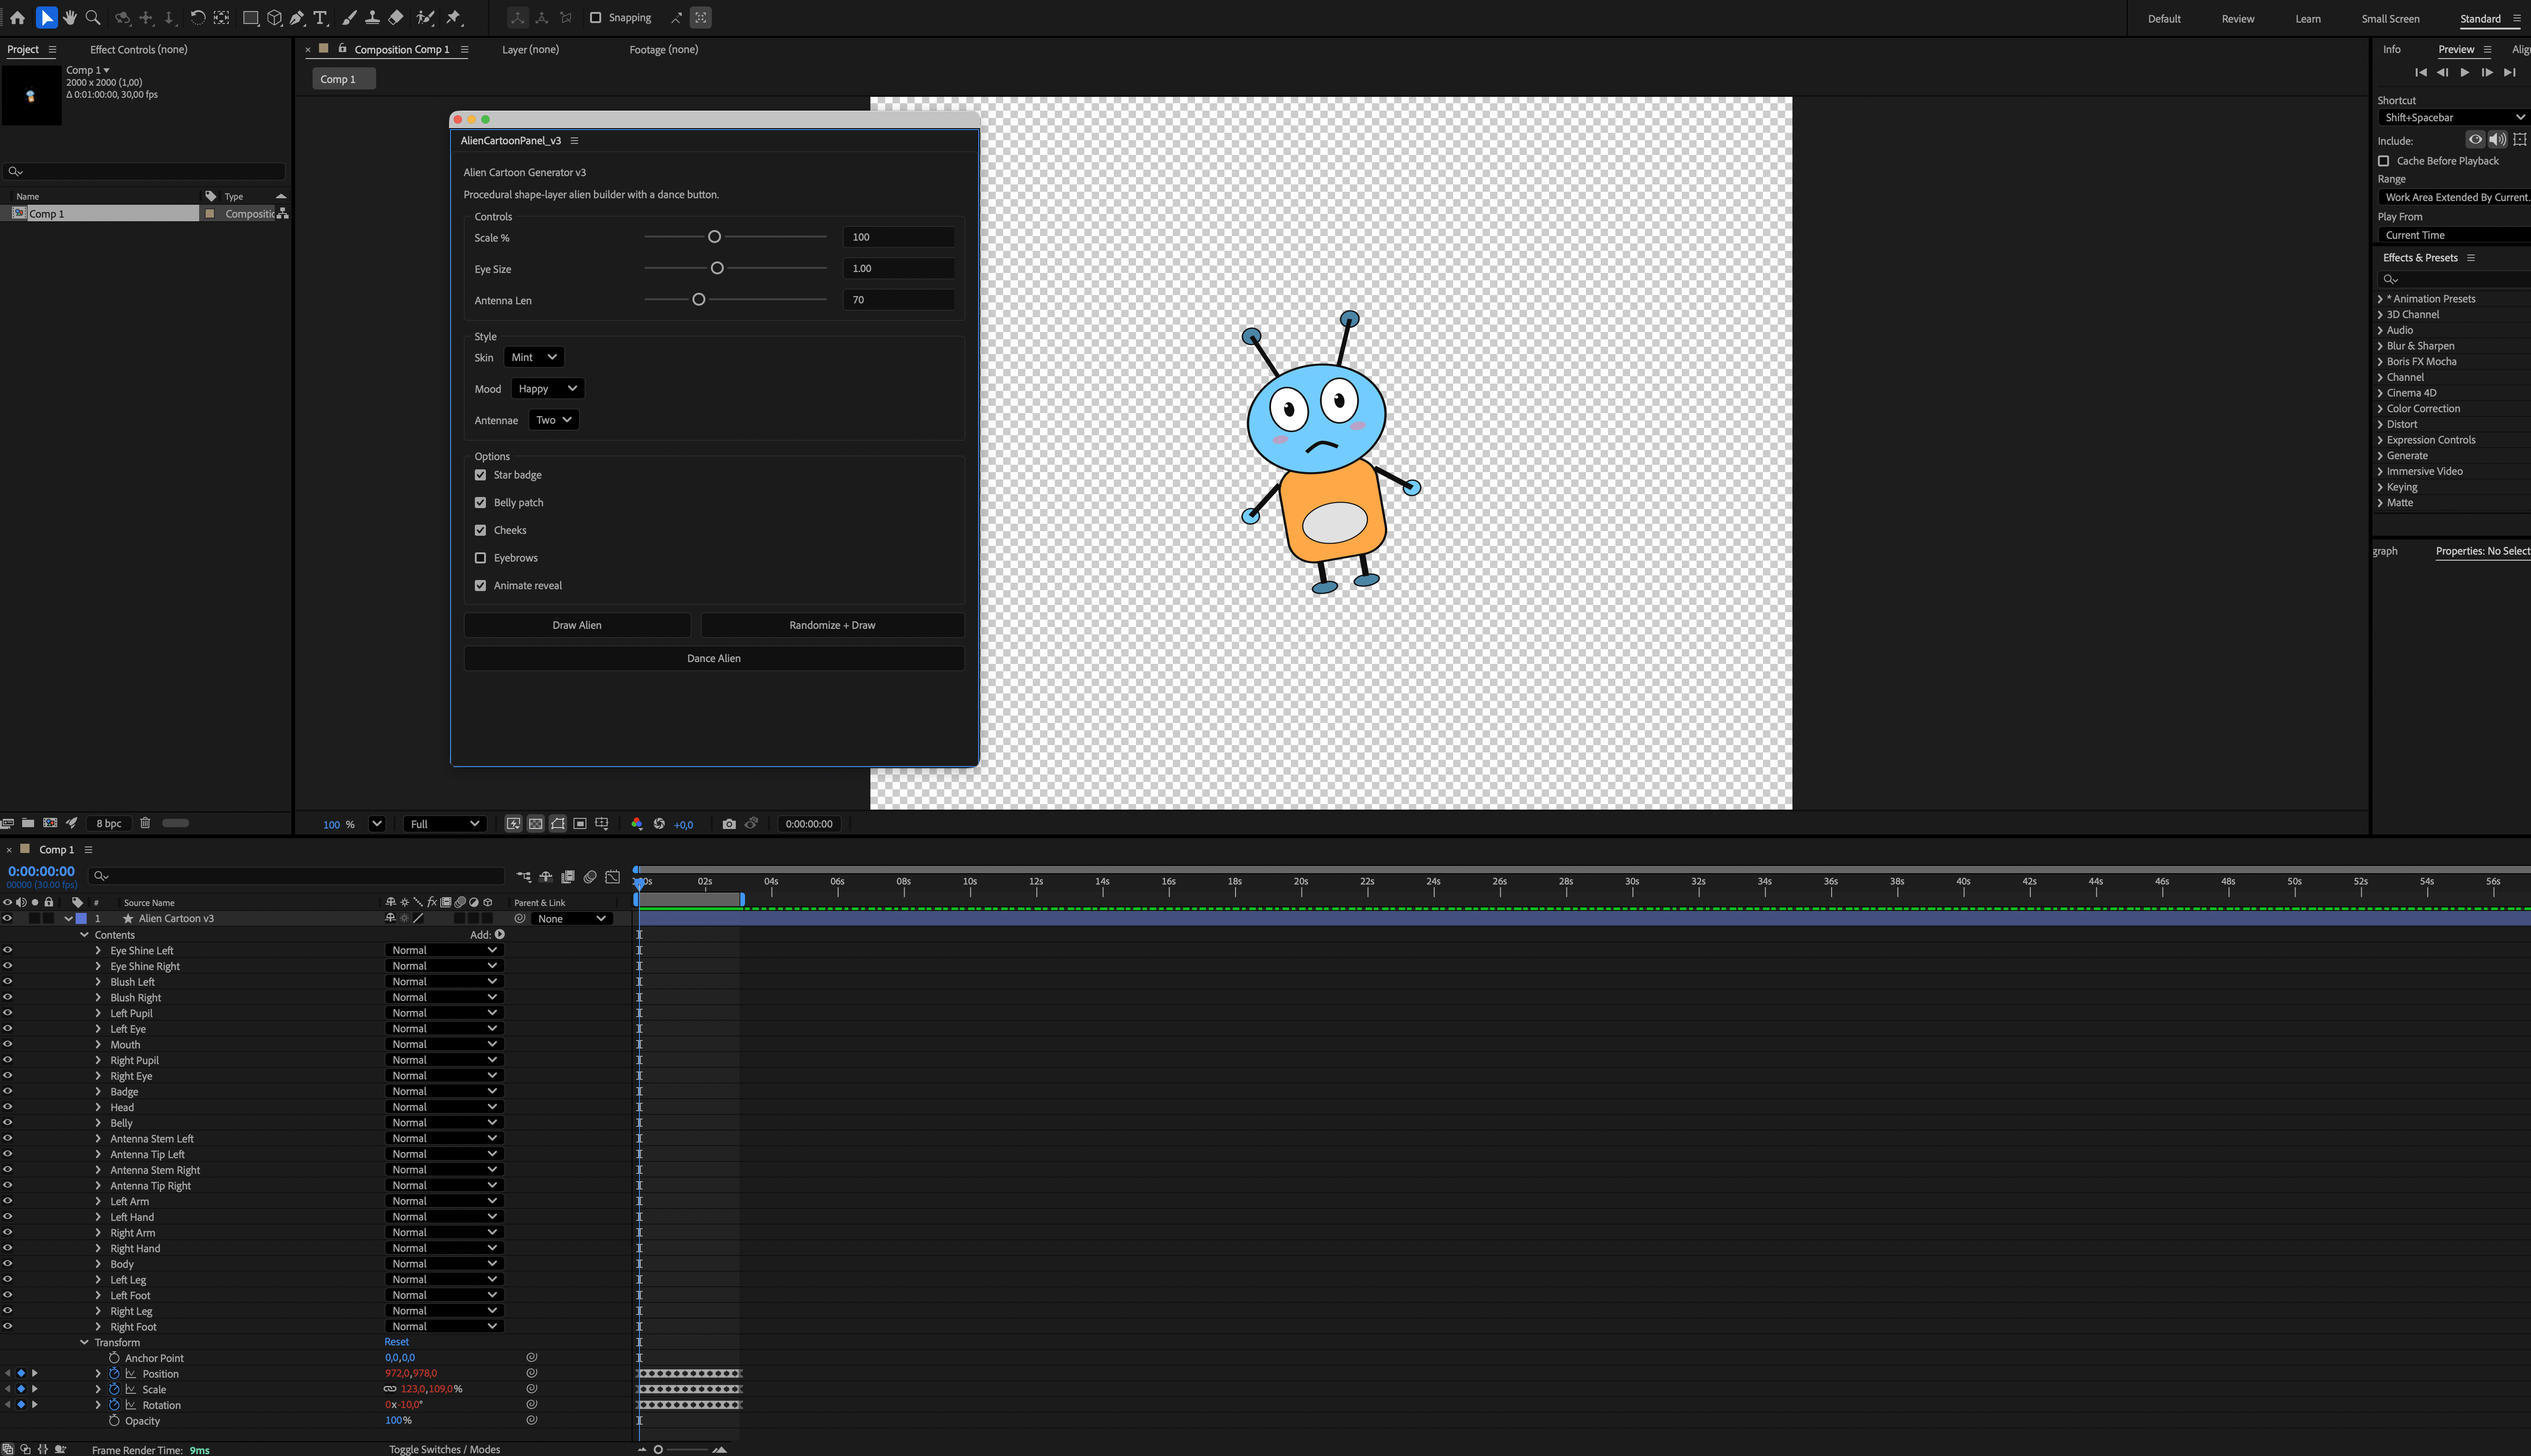This screenshot has width=2531, height=1456.
Task: Toggle transparency grid in viewer
Action: [x=536, y=824]
